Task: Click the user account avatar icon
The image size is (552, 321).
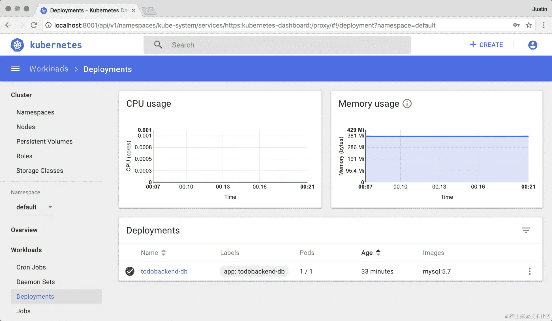Action: [x=532, y=45]
